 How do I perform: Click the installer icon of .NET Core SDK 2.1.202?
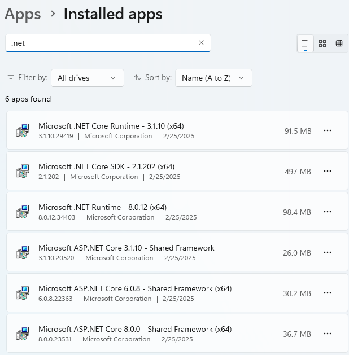click(23, 171)
